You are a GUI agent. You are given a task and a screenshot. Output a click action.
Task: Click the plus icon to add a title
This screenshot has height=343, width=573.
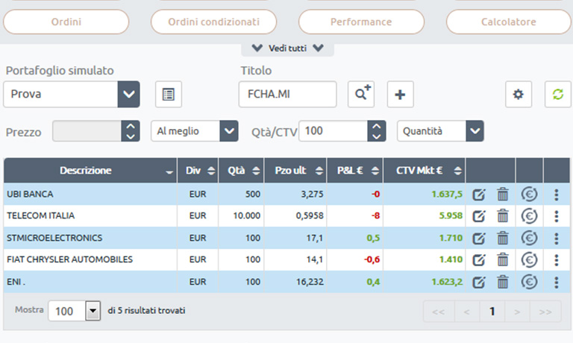click(401, 94)
